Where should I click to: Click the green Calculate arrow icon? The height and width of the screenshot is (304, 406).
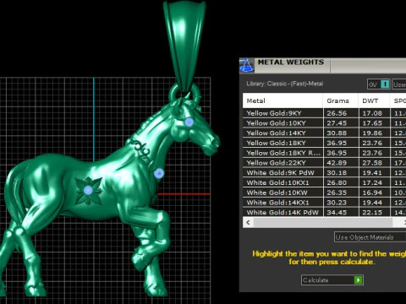358,280
